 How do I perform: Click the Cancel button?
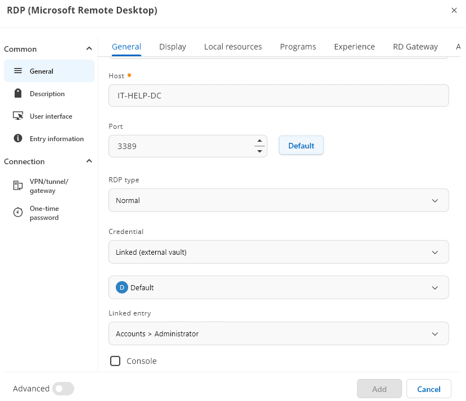pyautogui.click(x=428, y=389)
